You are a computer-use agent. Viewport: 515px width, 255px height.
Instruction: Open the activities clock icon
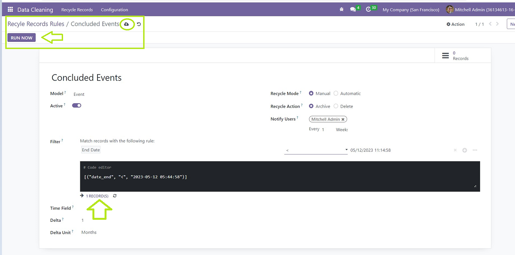(368, 9)
